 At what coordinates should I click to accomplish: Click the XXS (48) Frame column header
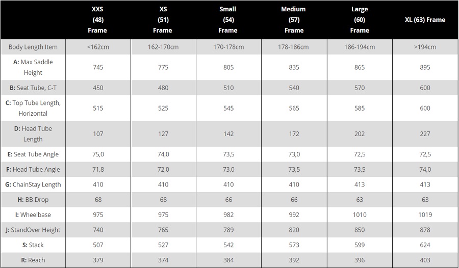point(97,19)
